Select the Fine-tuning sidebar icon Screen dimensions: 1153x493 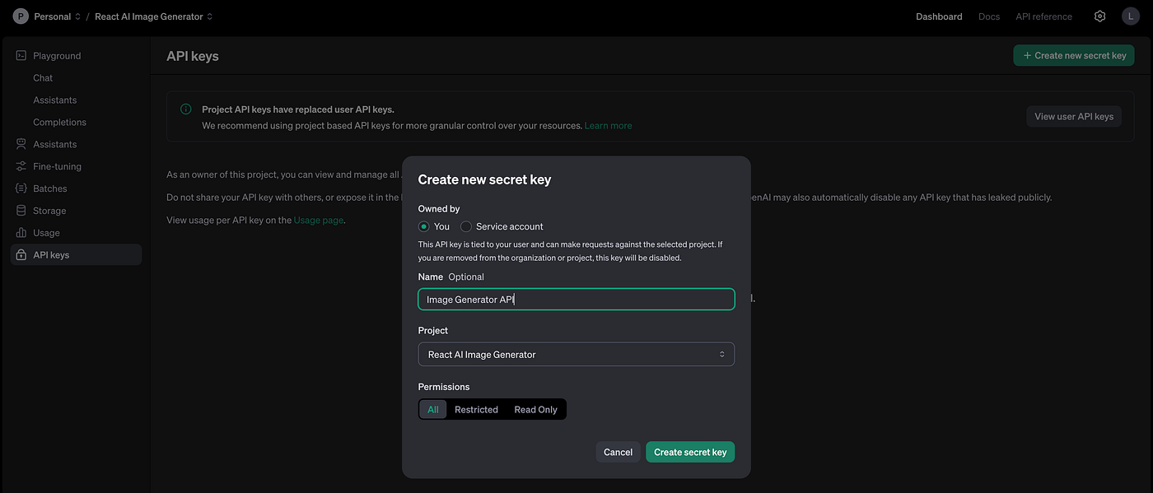click(20, 165)
